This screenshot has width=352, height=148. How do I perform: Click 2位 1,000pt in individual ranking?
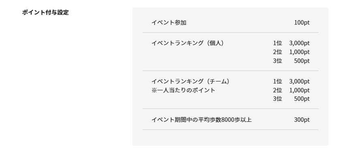click(291, 52)
